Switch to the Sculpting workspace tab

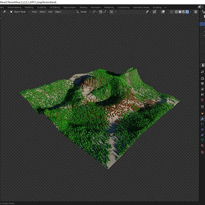tap(41, 7)
